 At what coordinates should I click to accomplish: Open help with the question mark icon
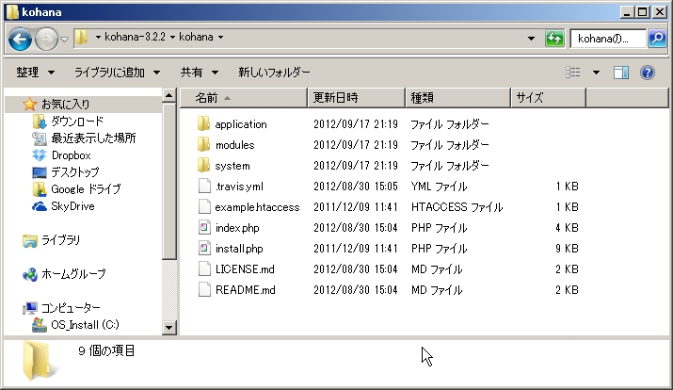click(x=648, y=73)
